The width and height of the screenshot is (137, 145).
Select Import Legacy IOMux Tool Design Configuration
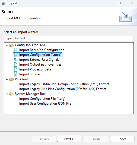[64, 84]
